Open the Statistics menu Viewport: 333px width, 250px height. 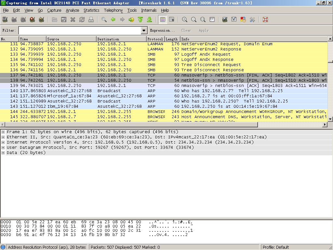[x=91, y=10]
